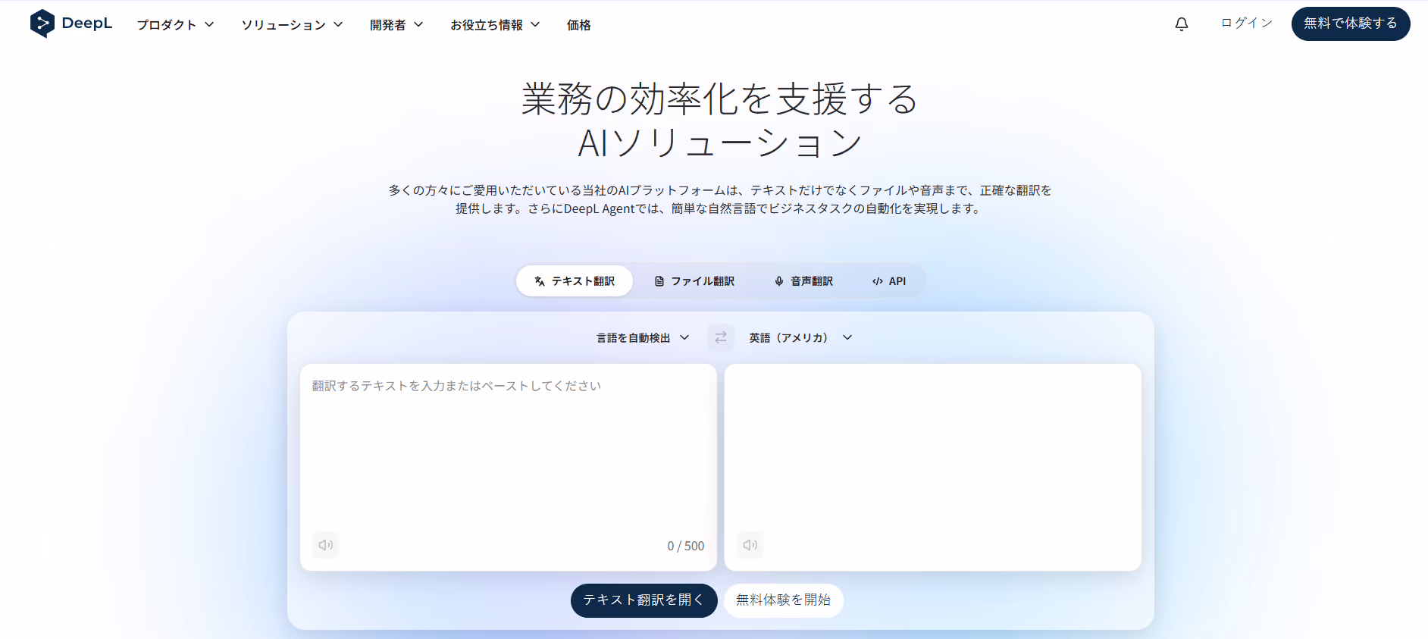Open the notifications bell
This screenshot has height=639, width=1428.
click(1182, 24)
